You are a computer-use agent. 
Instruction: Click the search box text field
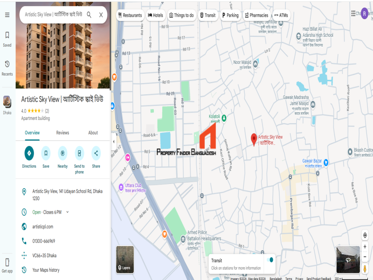(54, 14)
